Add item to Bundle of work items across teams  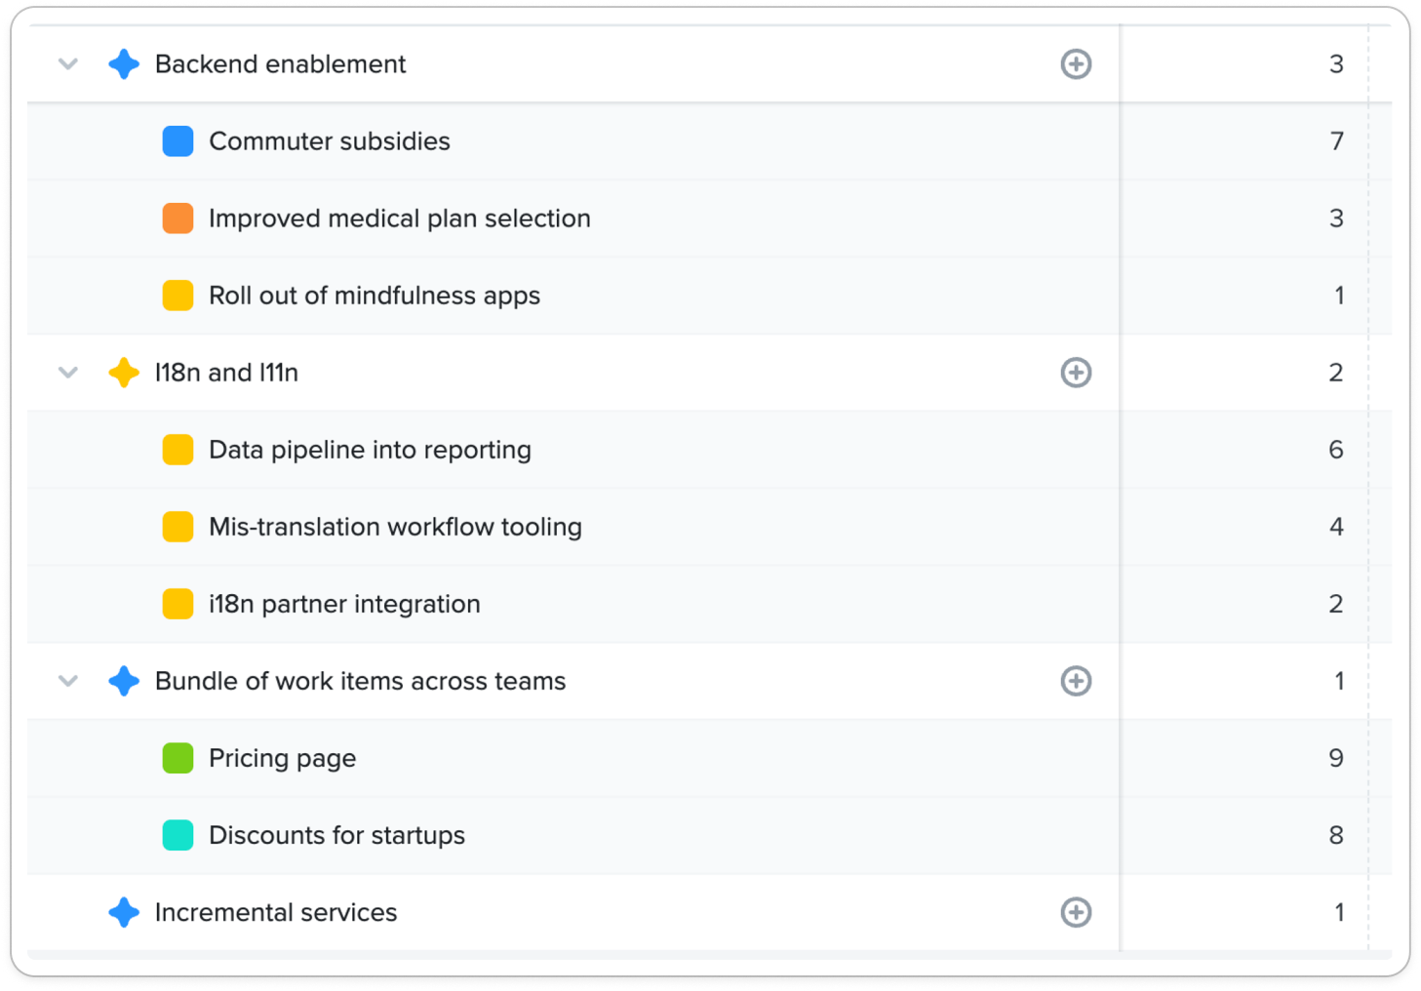(1076, 681)
